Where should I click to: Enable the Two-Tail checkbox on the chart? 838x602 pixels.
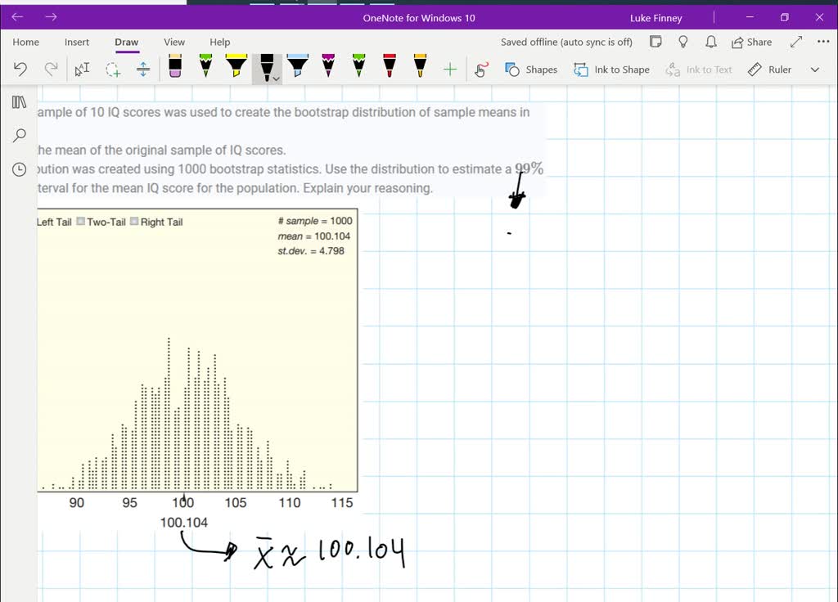click(80, 221)
